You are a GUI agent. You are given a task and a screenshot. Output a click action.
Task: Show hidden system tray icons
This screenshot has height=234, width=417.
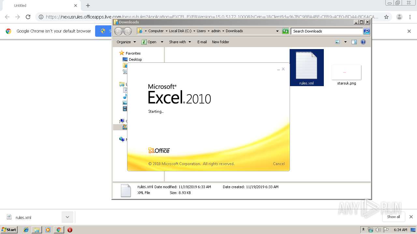click(x=363, y=230)
